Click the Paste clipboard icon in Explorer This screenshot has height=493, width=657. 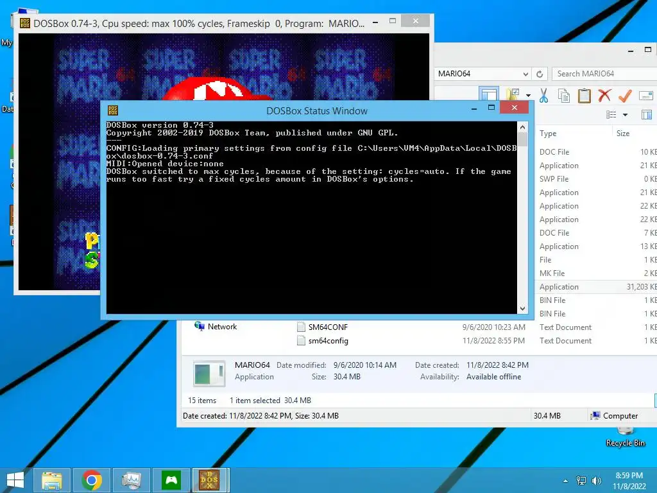(584, 96)
